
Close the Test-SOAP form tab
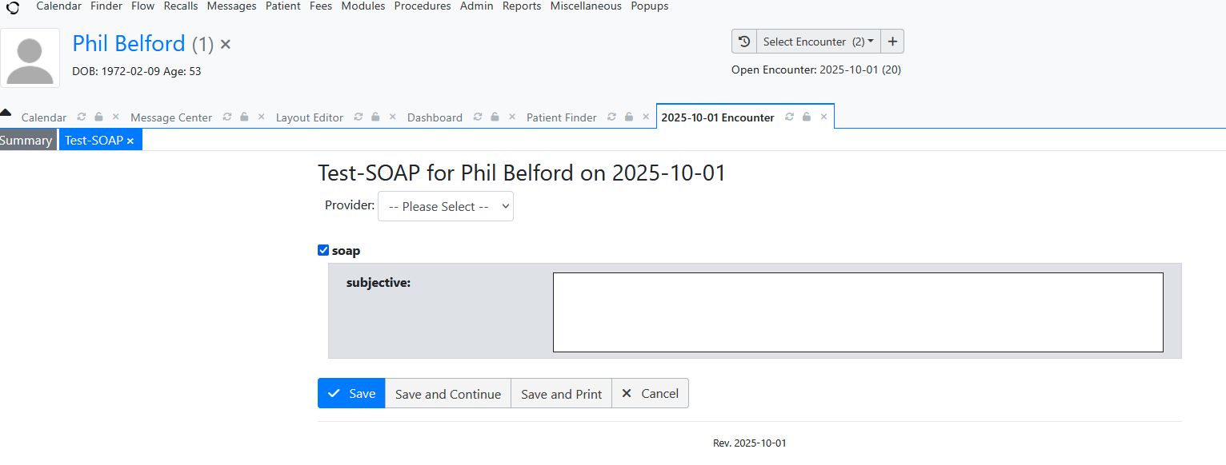[130, 141]
